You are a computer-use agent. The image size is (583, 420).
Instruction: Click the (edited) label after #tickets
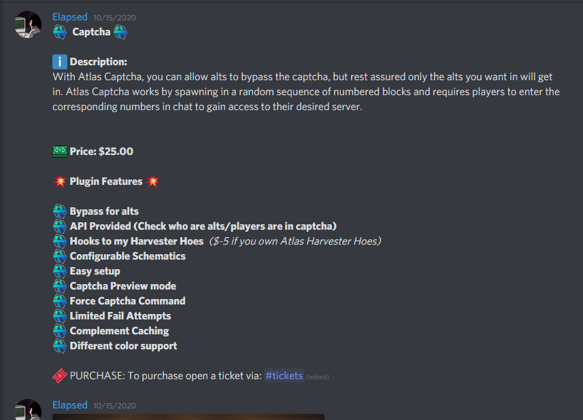tap(317, 376)
